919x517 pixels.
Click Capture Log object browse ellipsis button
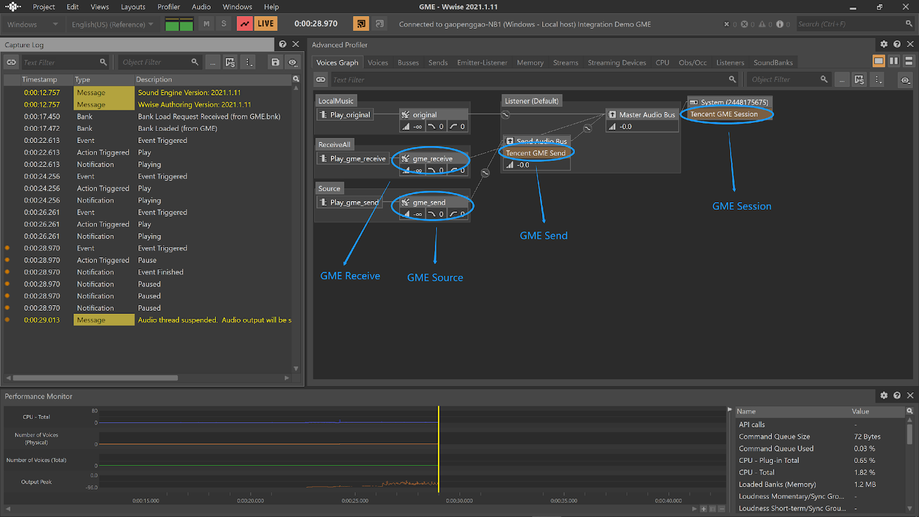[213, 62]
